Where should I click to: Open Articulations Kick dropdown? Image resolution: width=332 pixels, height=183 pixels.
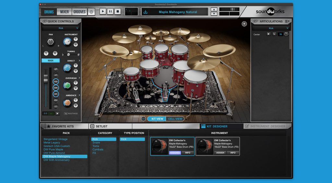(x=271, y=28)
